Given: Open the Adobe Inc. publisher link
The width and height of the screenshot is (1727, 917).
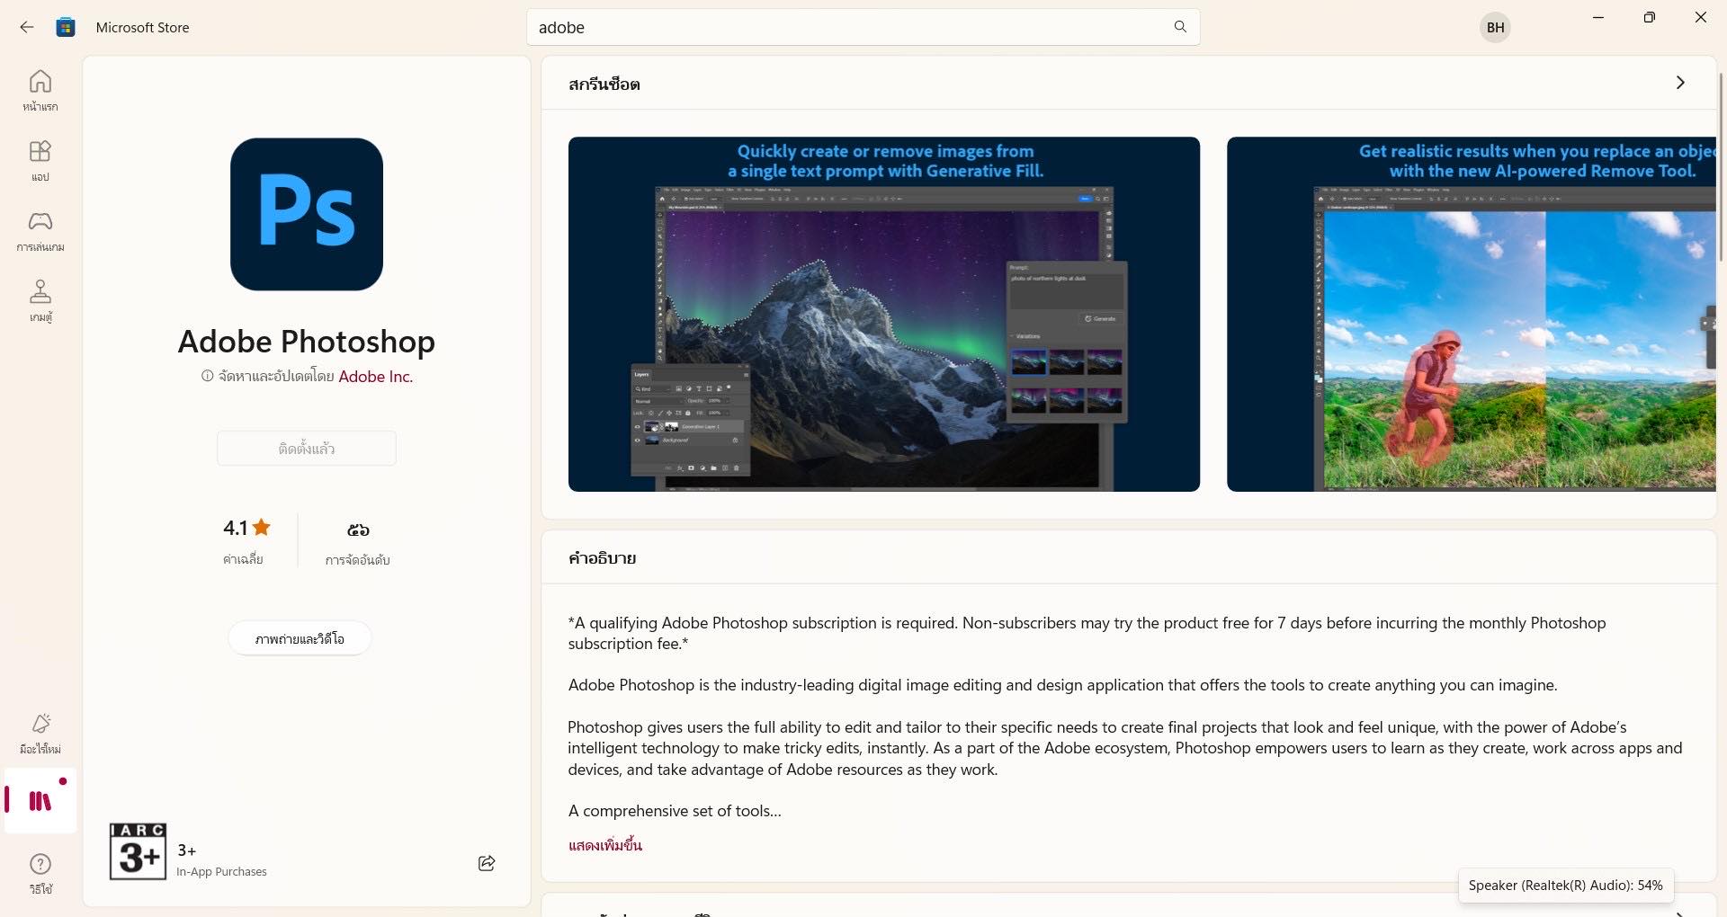Looking at the screenshot, I should coord(375,376).
